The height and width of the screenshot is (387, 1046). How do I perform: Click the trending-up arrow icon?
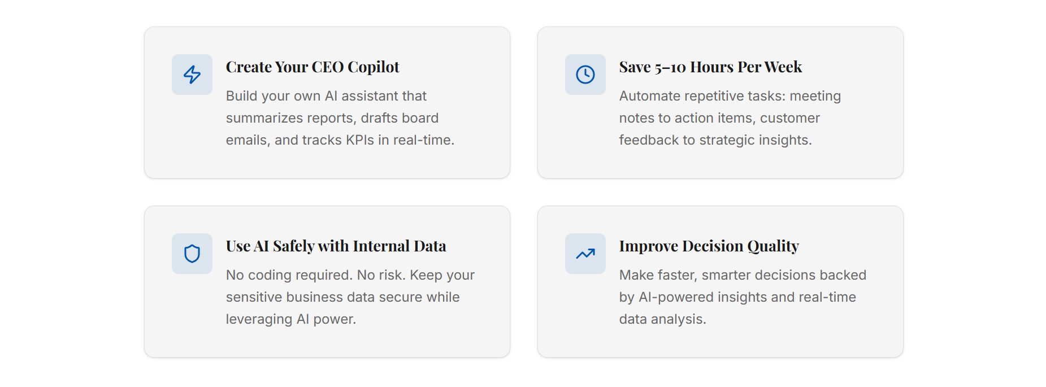(585, 254)
